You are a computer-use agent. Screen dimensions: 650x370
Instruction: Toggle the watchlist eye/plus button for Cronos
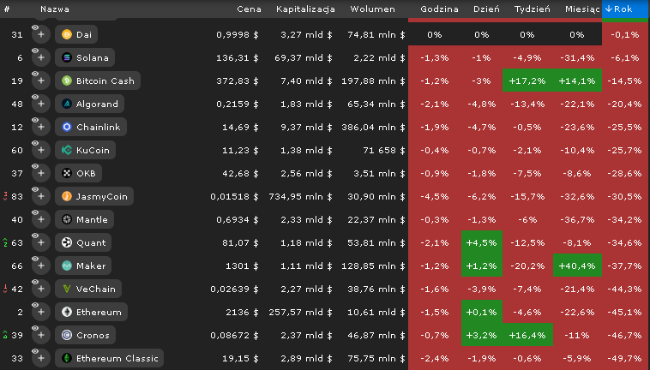[40, 334]
